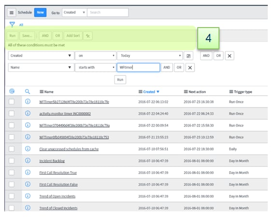Check the WFTimer0fb04989 row checkbox
This screenshot has height=221, width=276.
pyautogui.click(x=12, y=137)
